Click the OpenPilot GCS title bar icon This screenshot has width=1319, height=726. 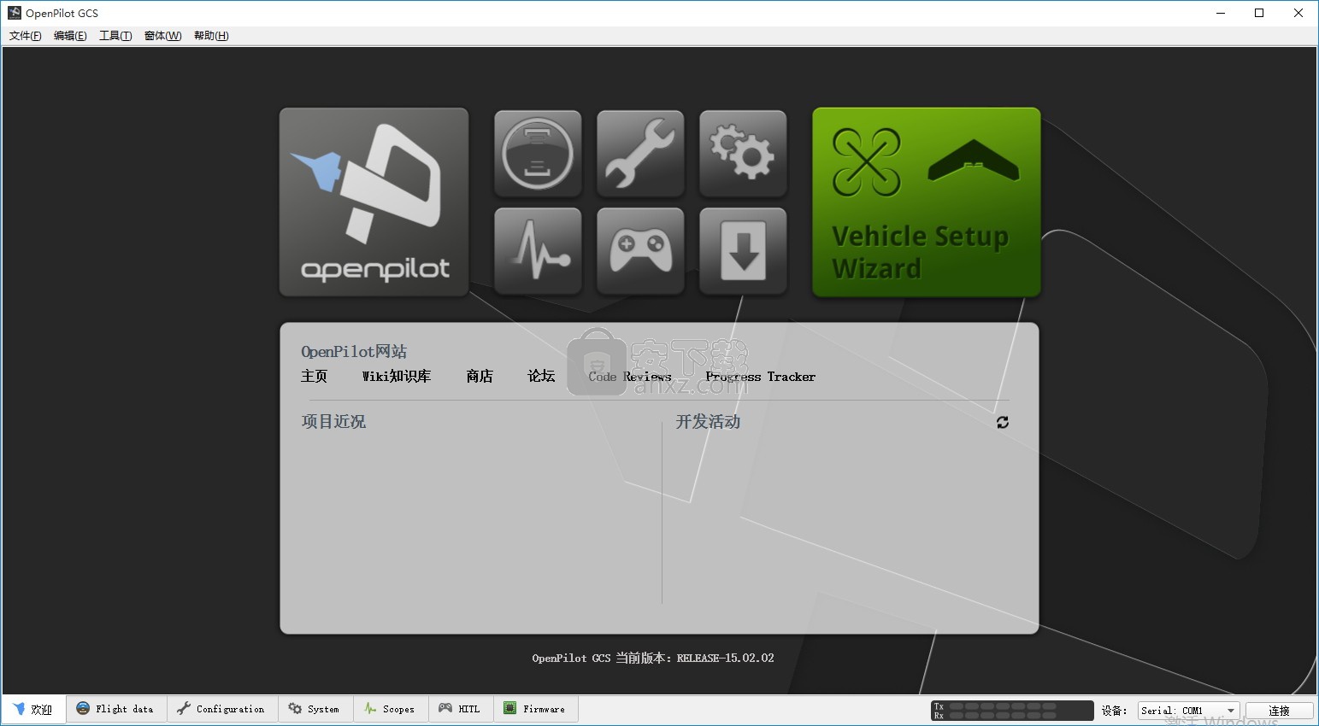pos(15,13)
